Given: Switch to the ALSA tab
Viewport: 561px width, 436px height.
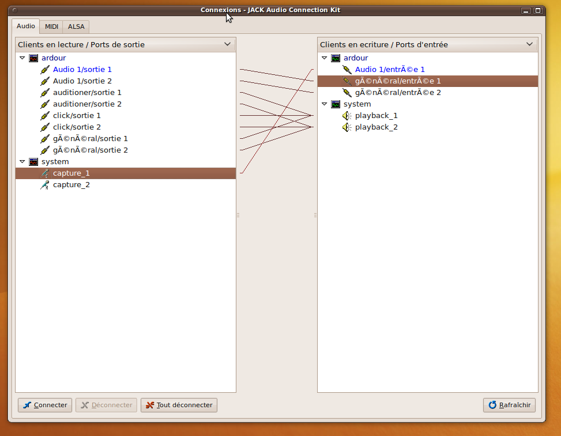Looking at the screenshot, I should (x=76, y=27).
